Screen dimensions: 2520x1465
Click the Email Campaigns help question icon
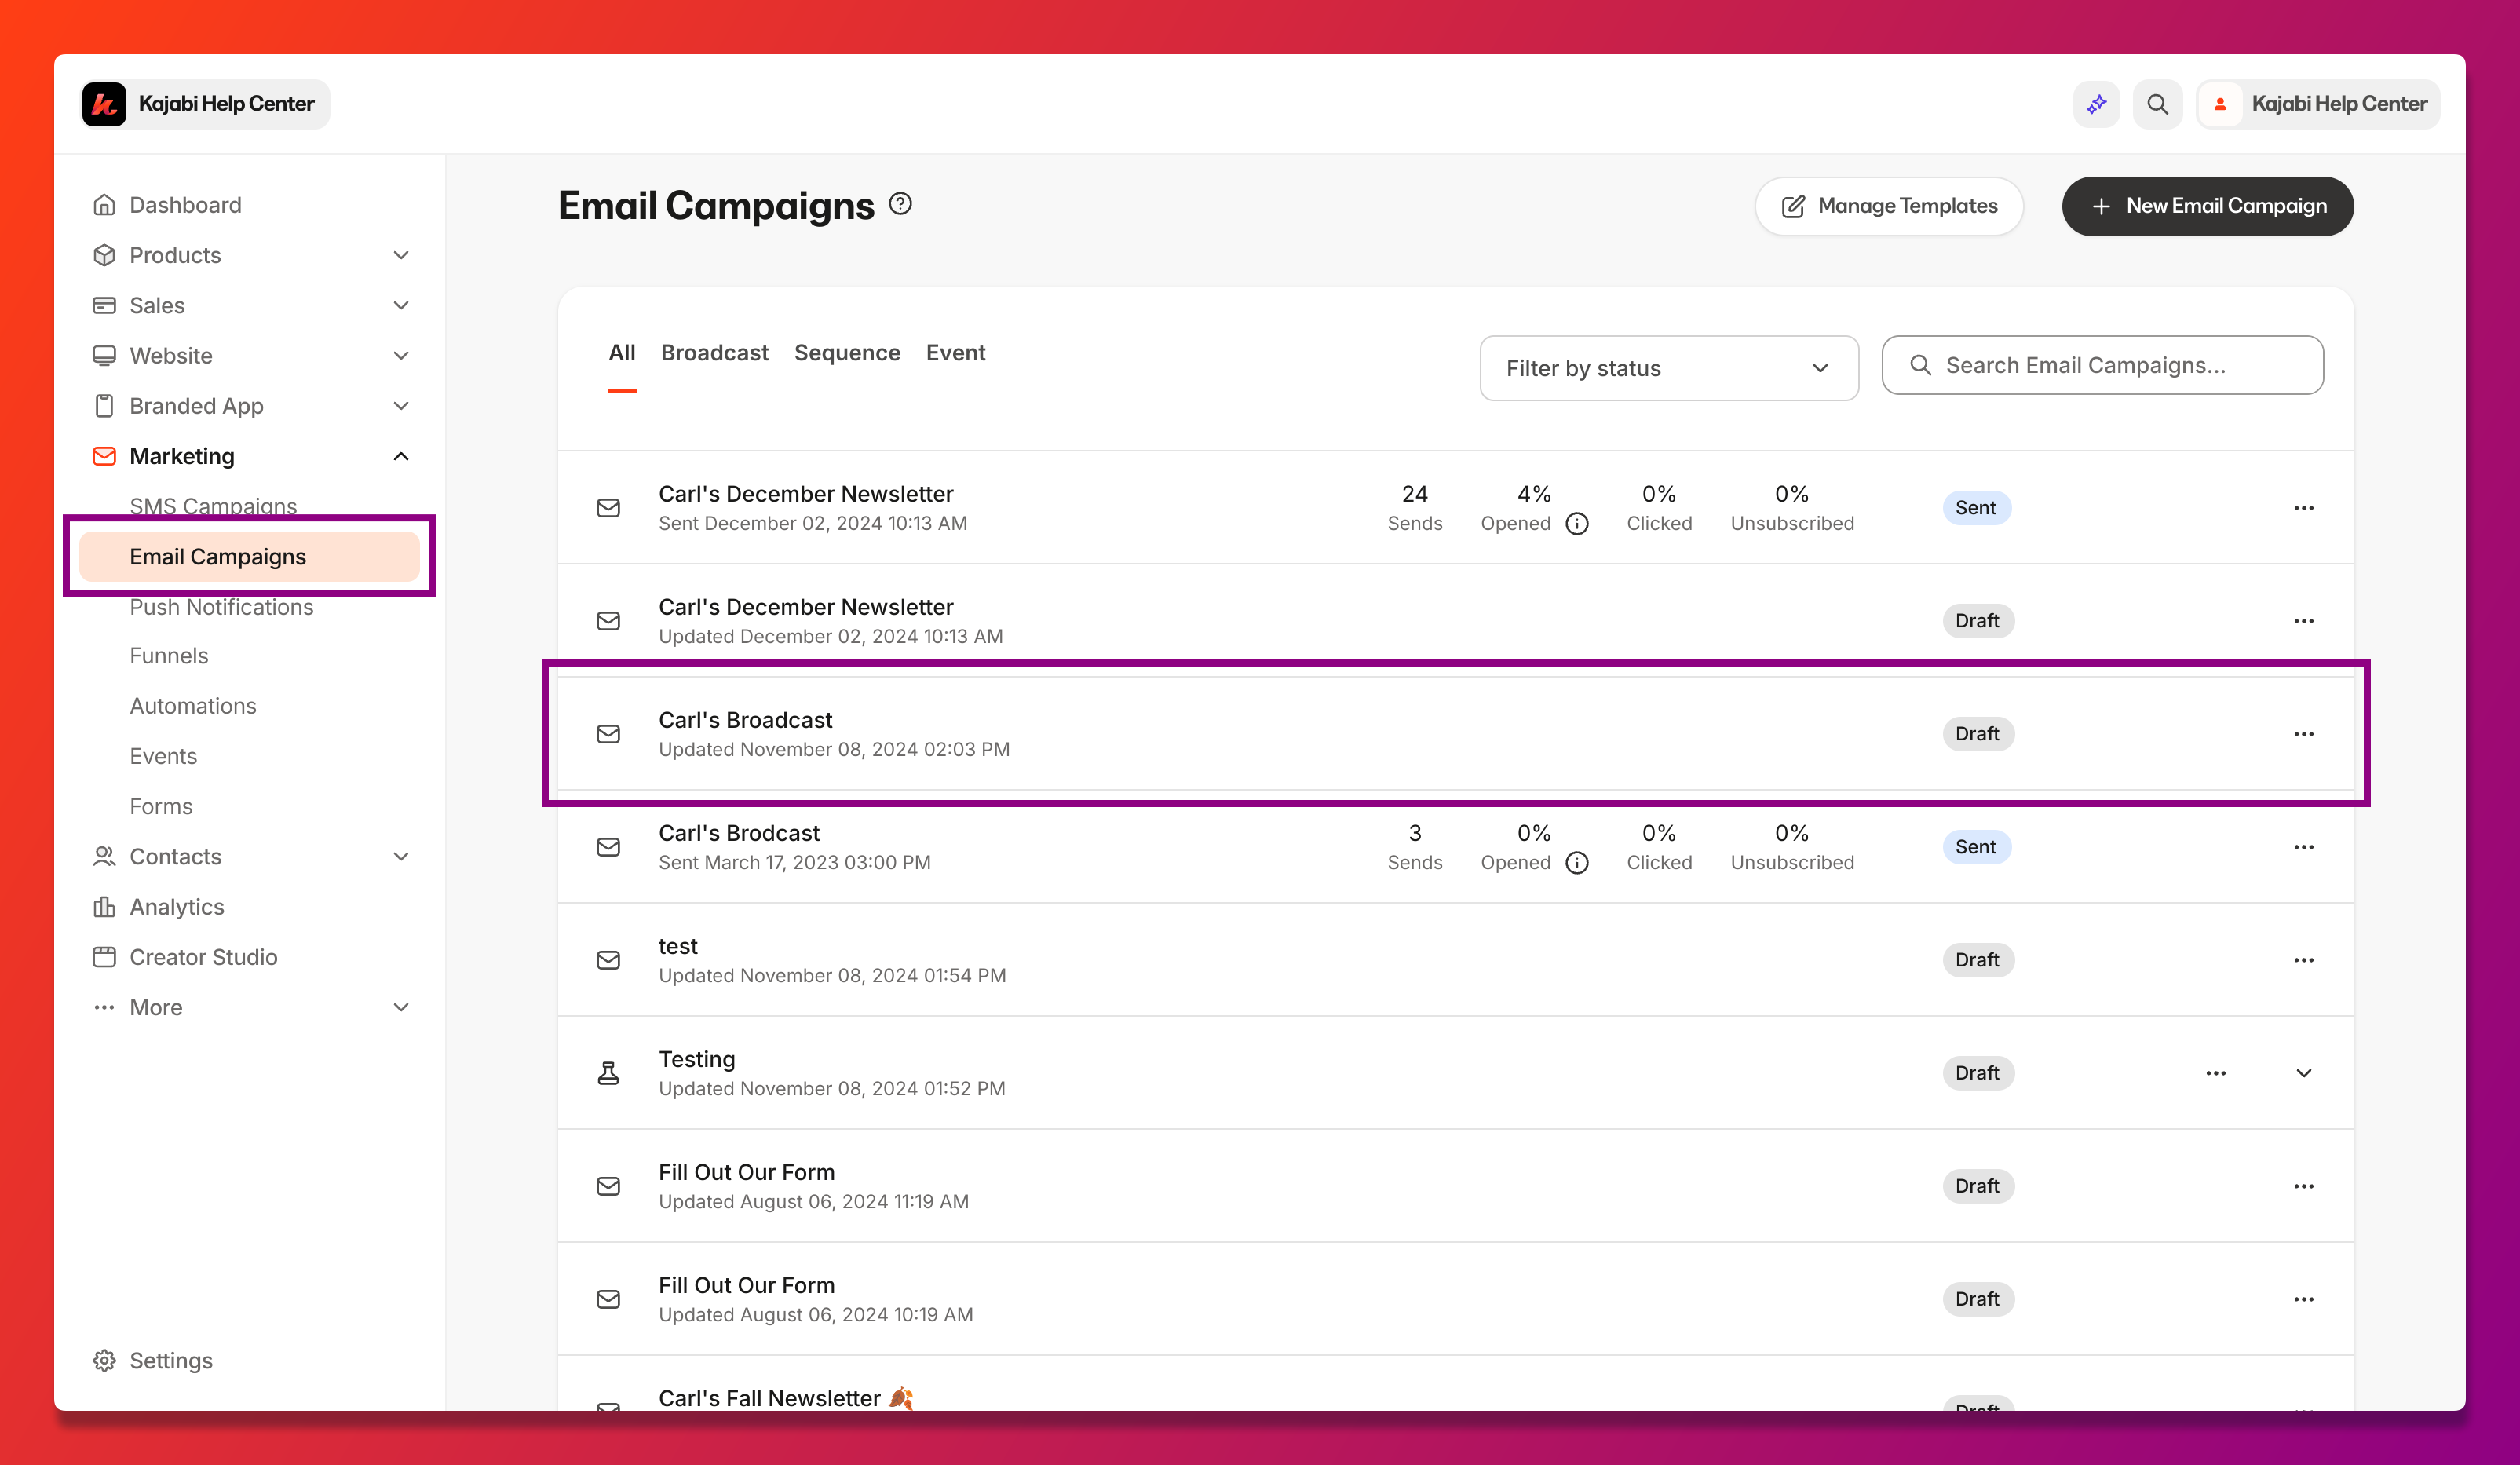[900, 204]
